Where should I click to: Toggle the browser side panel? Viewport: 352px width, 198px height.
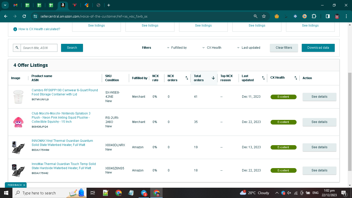pos(328,16)
